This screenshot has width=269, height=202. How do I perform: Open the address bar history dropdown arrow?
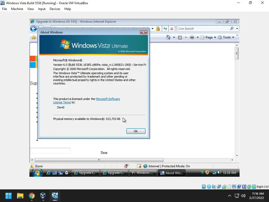152,29
